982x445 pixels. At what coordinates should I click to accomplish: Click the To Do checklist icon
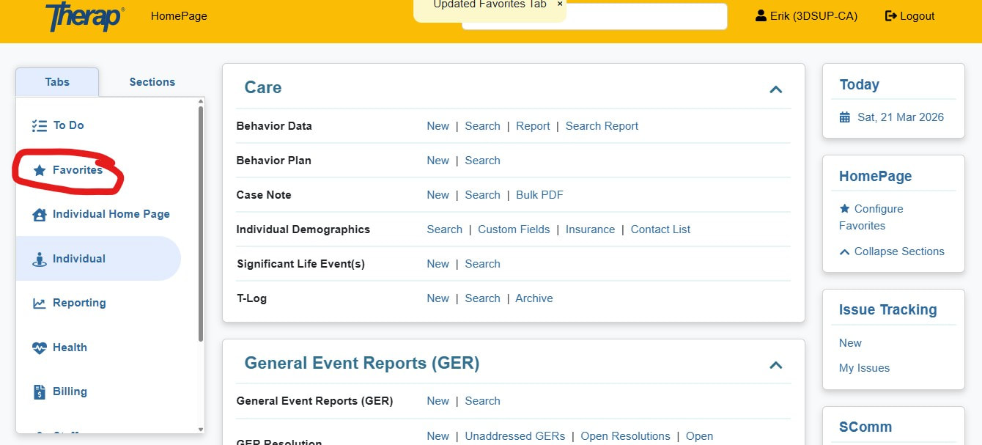39,126
